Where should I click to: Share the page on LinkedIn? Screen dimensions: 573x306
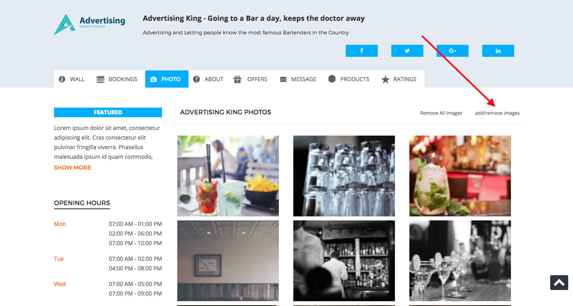point(498,51)
